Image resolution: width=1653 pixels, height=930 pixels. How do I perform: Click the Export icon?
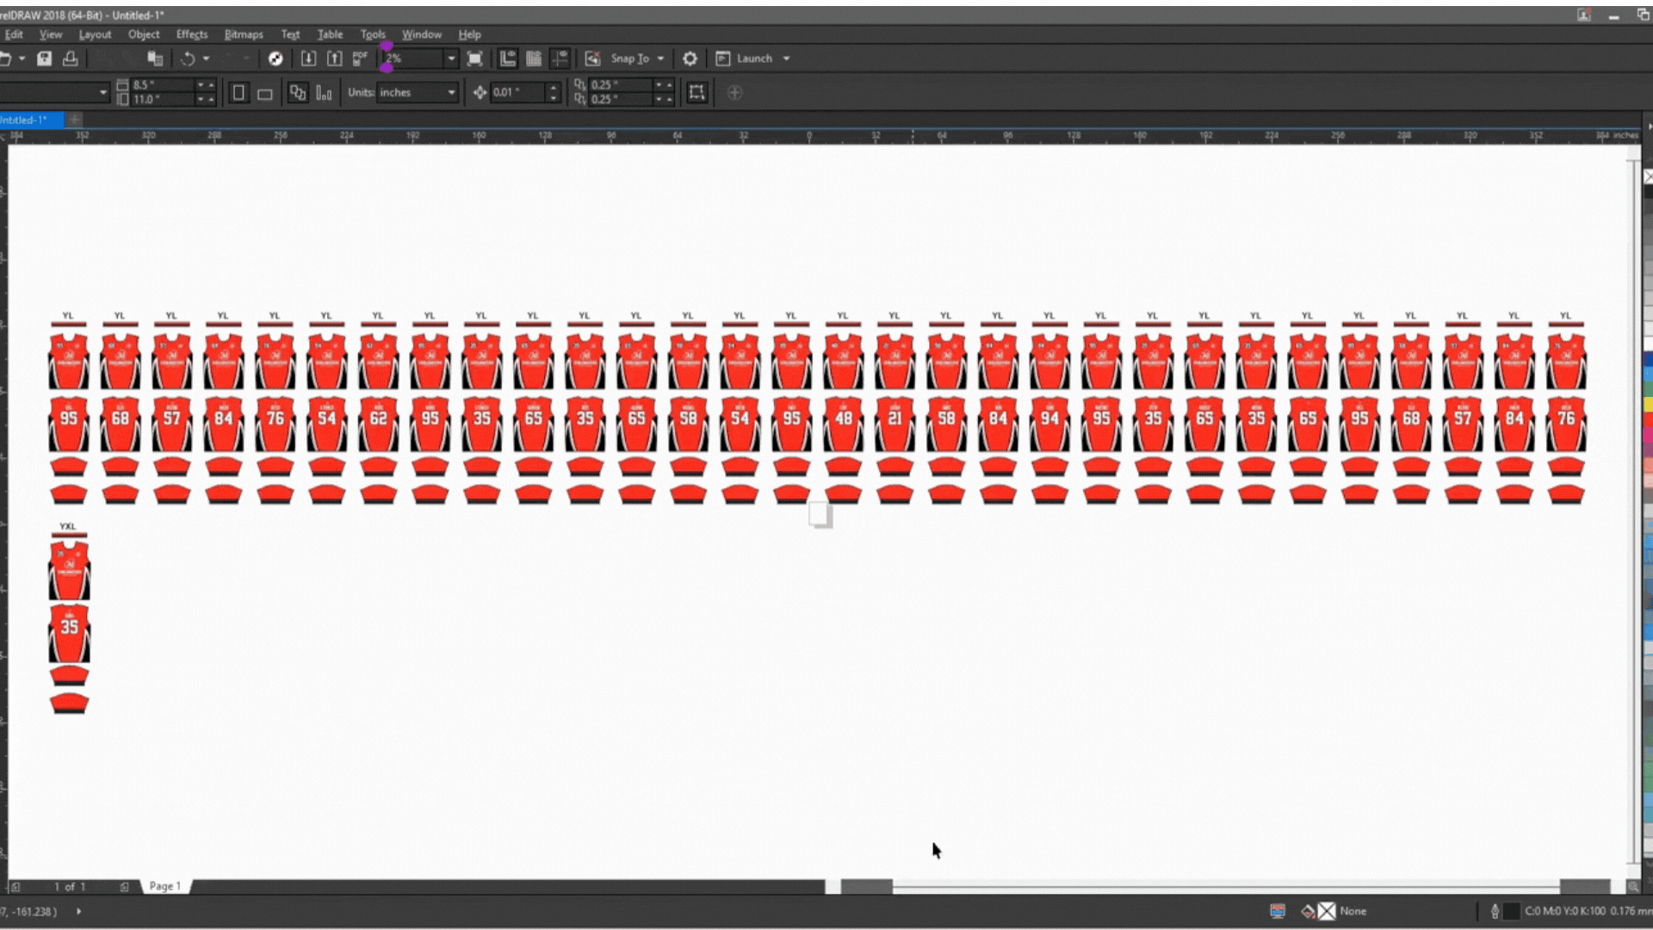tap(334, 59)
